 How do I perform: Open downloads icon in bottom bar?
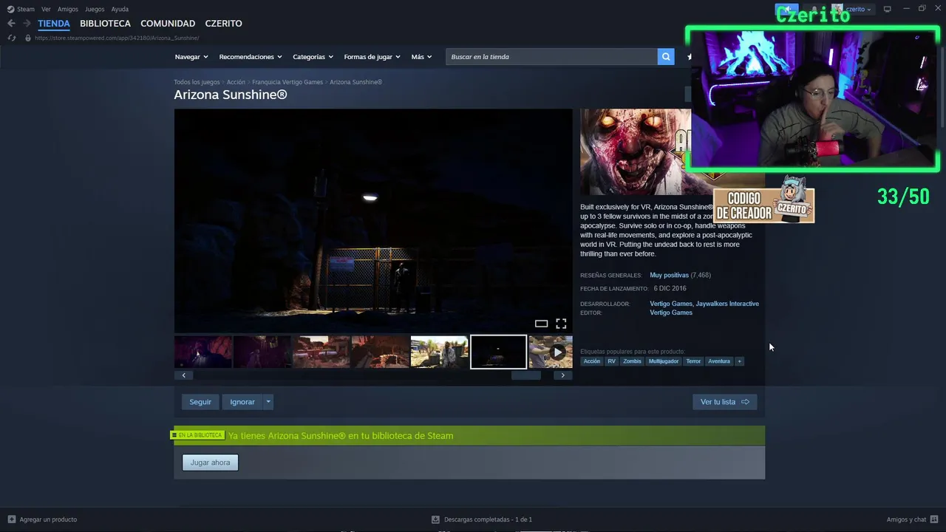click(x=435, y=519)
